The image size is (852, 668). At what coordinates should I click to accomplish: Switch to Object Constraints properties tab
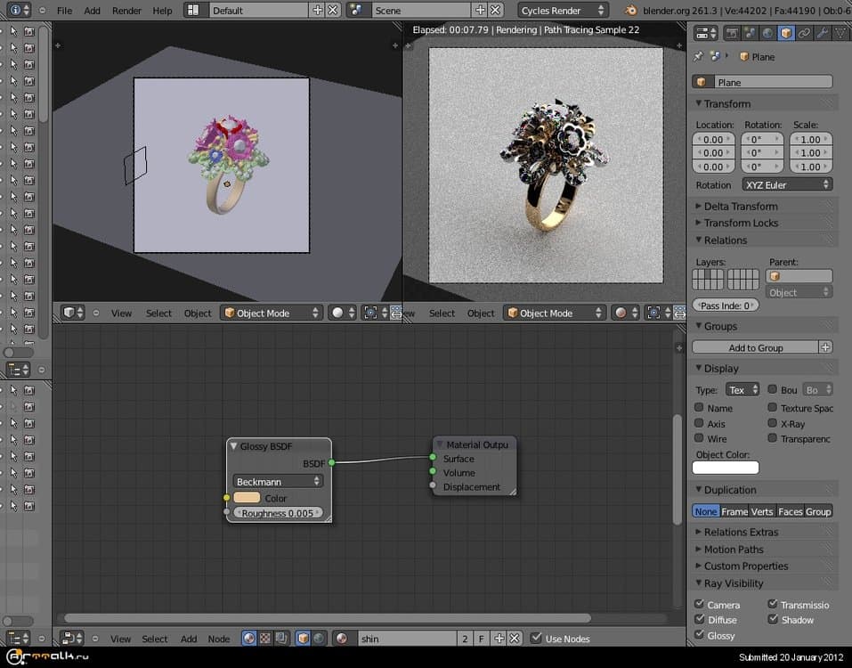pos(804,33)
